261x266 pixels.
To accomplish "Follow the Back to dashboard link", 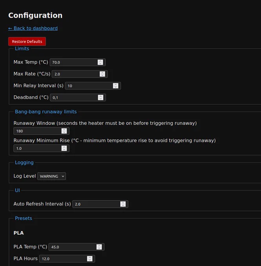I will tap(33, 28).
